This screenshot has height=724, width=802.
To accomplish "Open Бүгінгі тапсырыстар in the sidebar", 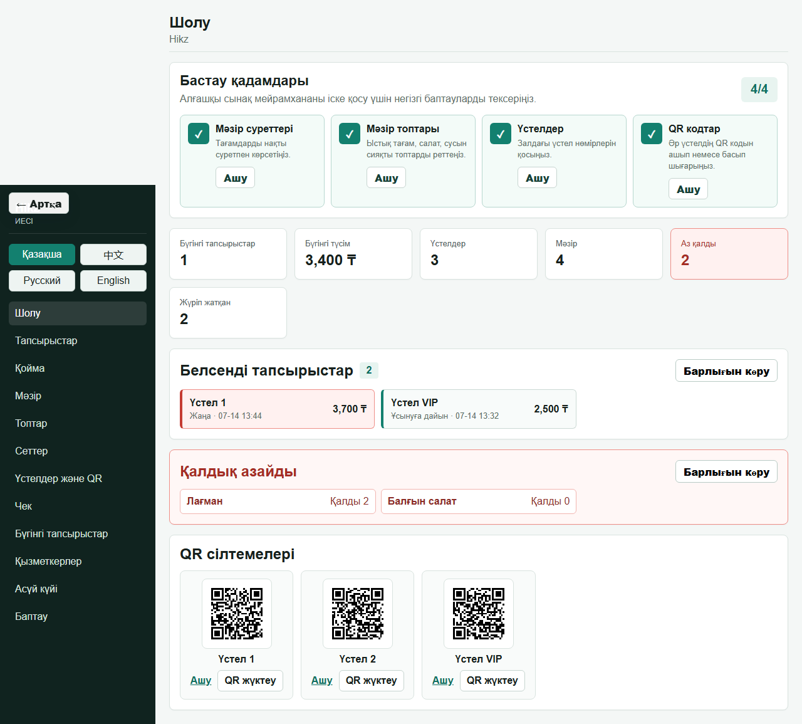I will pos(78,534).
